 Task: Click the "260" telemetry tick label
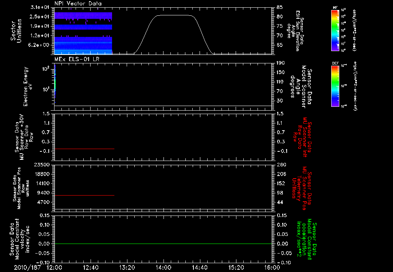pos(281,164)
